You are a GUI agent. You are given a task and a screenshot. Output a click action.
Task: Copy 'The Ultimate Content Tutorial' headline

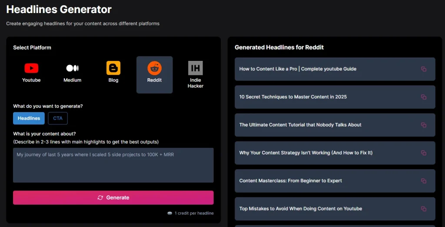[x=423, y=125]
